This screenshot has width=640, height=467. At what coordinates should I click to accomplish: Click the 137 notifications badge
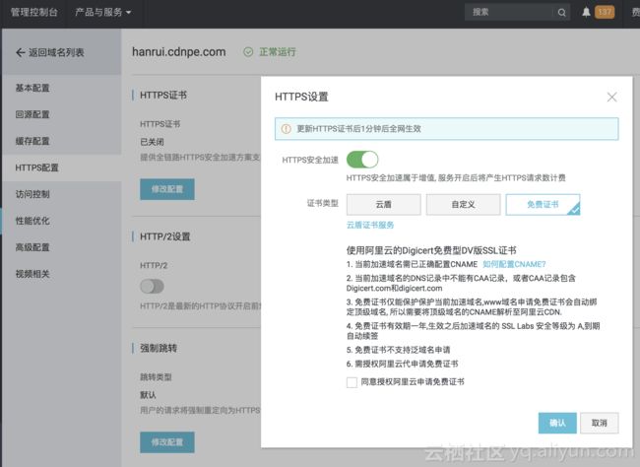[605, 12]
